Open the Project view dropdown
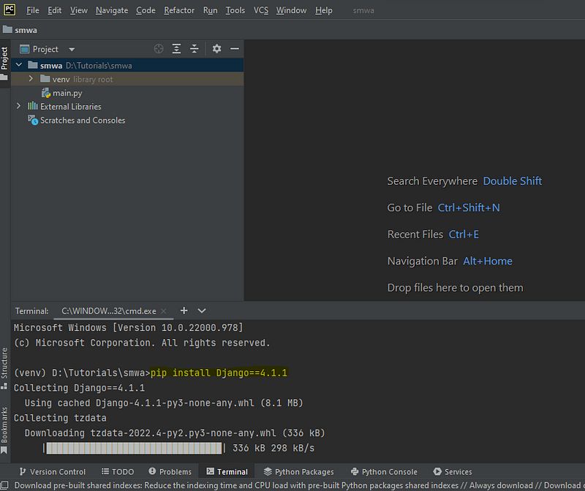The height and width of the screenshot is (491, 585). coord(72,49)
